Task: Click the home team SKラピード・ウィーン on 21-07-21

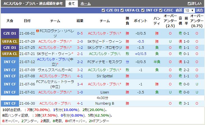Action: (54, 54)
